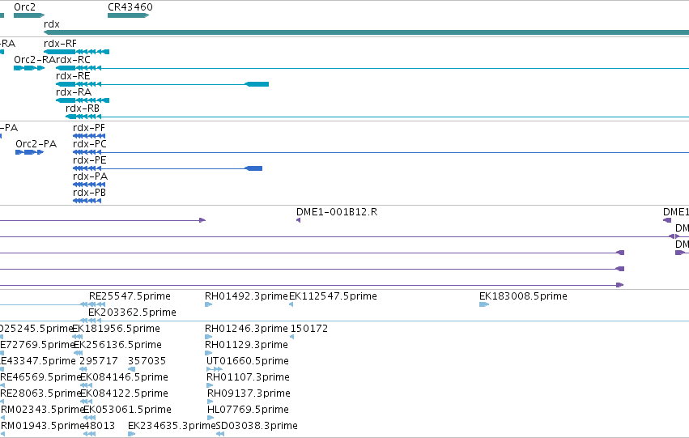The height and width of the screenshot is (438, 689).
Task: Select the 48013 feature label
Action: [x=99, y=426]
